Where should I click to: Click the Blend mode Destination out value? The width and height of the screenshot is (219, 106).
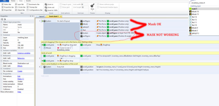[x=23, y=63]
